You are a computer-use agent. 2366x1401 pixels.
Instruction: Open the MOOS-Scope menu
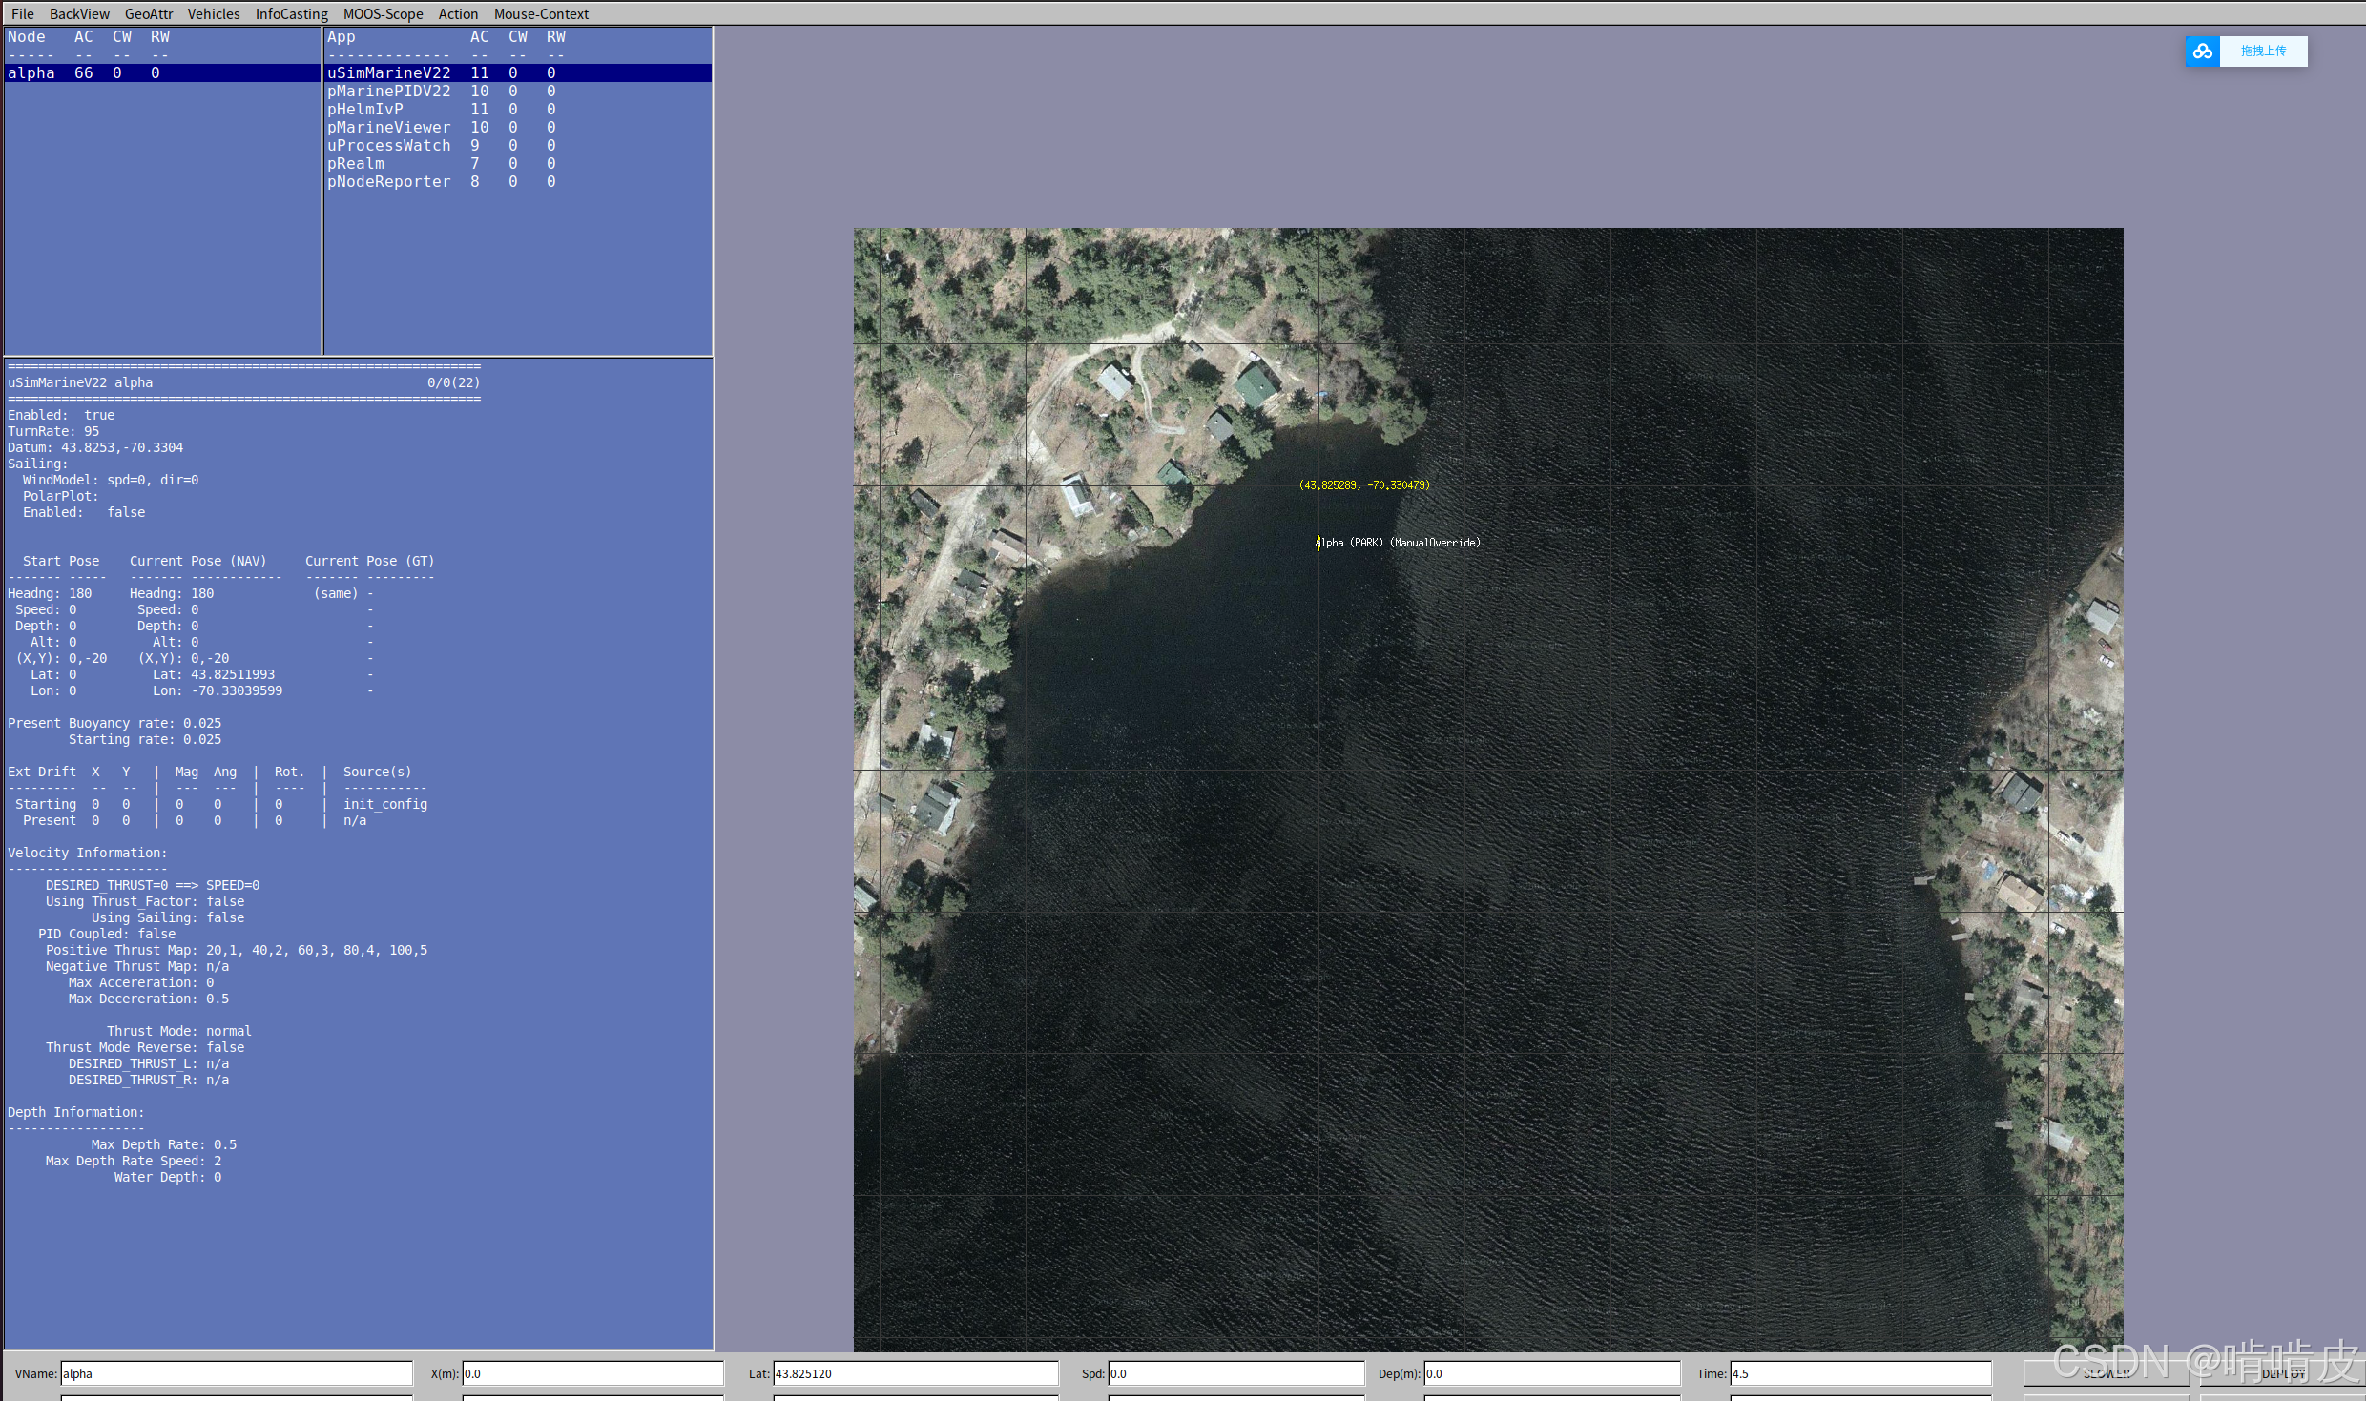(383, 14)
